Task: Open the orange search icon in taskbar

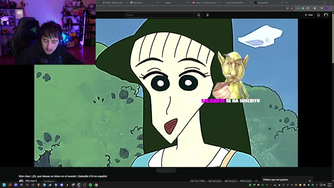Action: click(x=10, y=185)
